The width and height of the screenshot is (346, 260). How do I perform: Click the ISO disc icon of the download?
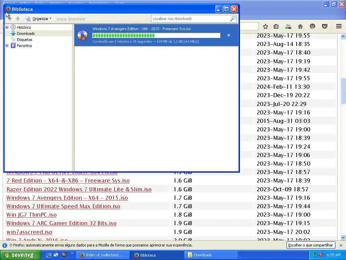pyautogui.click(x=82, y=35)
